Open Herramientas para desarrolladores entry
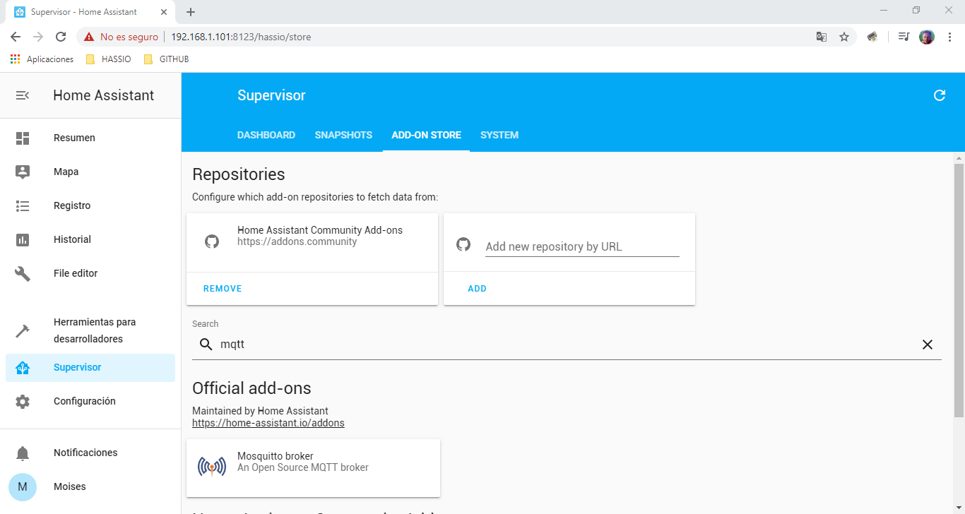This screenshot has height=514, width=965. click(x=90, y=330)
